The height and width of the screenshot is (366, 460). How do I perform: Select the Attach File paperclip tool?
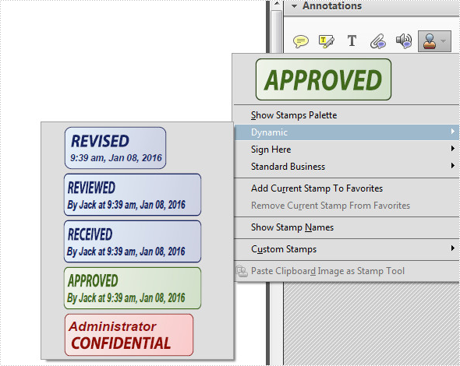click(377, 41)
